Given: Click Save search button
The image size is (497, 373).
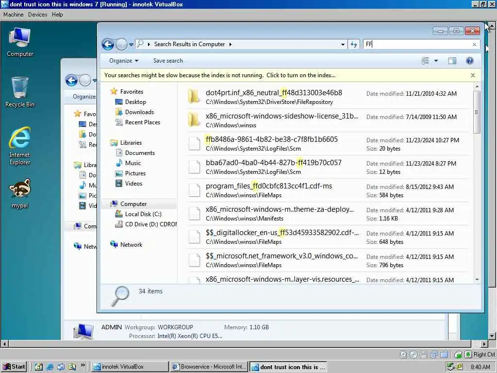Looking at the screenshot, I should point(168,61).
